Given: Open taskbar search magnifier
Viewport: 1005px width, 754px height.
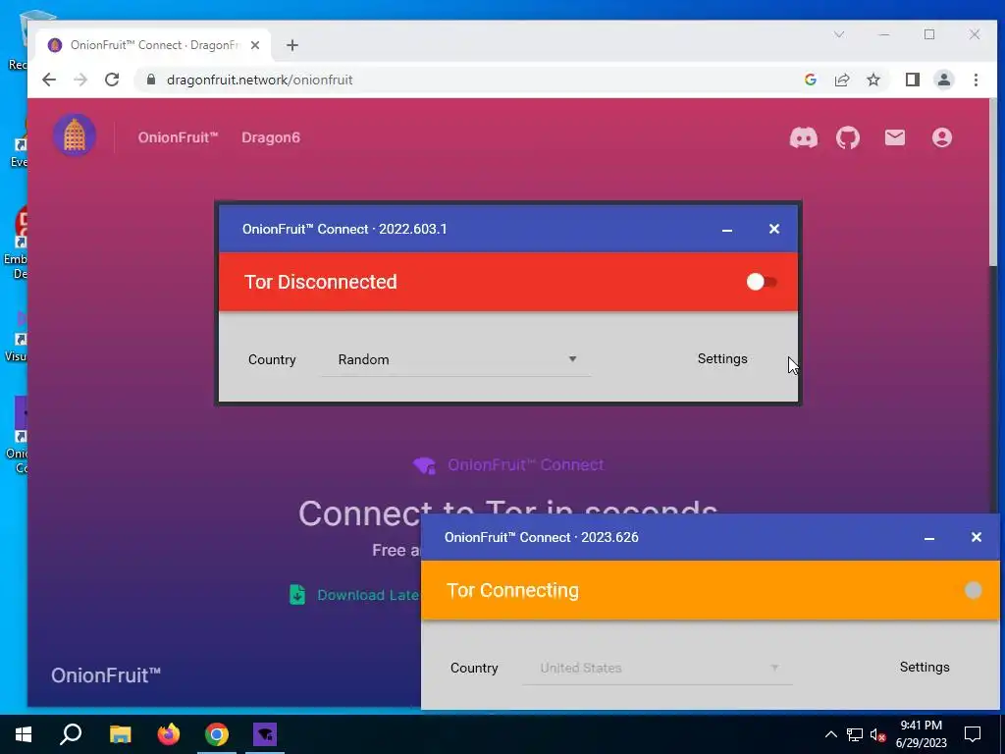Looking at the screenshot, I should 71,734.
